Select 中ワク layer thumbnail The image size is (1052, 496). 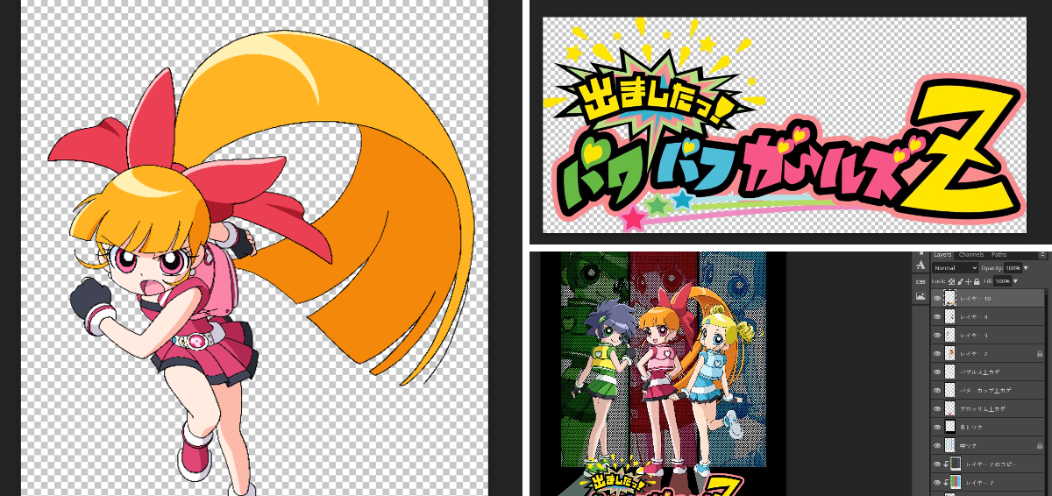tap(950, 446)
